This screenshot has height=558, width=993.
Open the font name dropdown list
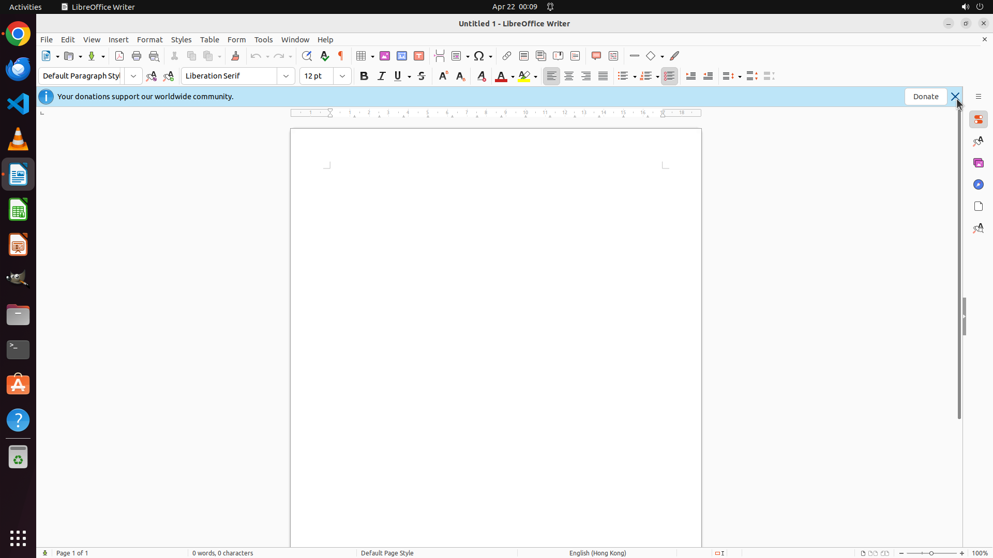tap(286, 76)
